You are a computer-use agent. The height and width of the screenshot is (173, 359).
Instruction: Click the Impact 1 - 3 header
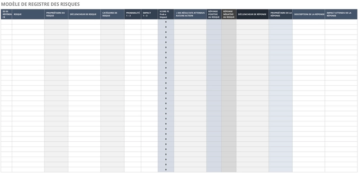point(149,14)
